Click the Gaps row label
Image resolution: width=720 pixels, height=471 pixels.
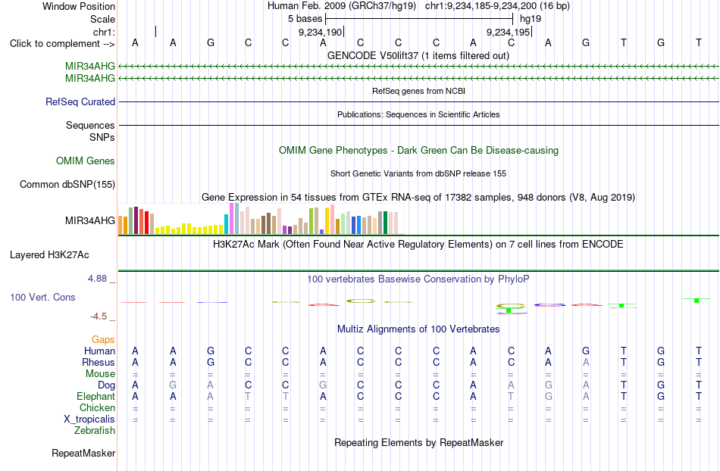point(103,339)
